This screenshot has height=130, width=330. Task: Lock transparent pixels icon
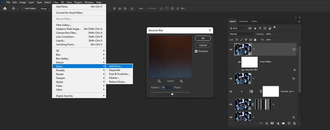tap(237, 40)
